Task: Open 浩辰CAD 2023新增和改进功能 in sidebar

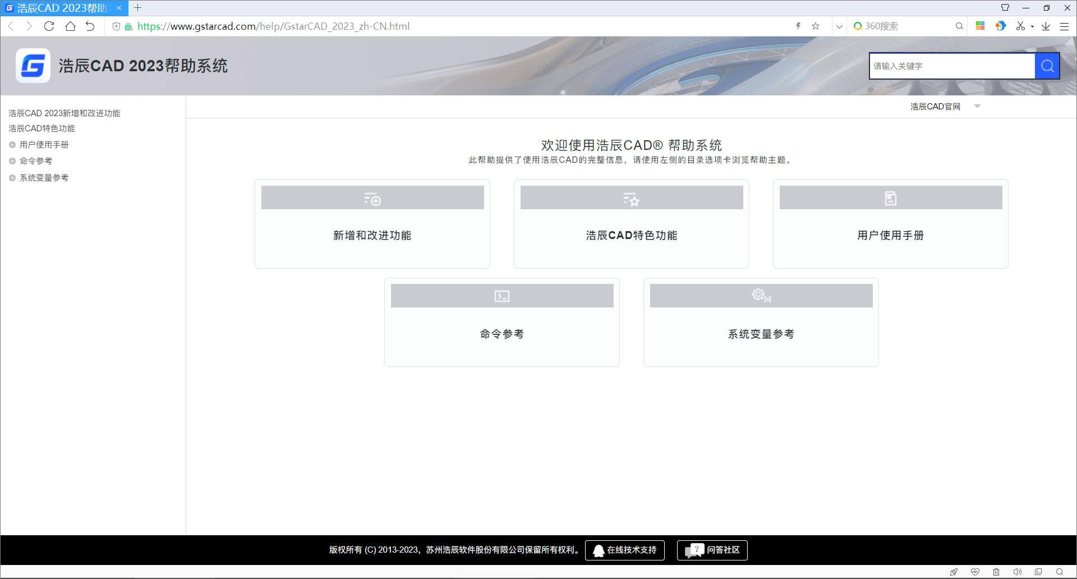Action: tap(65, 113)
